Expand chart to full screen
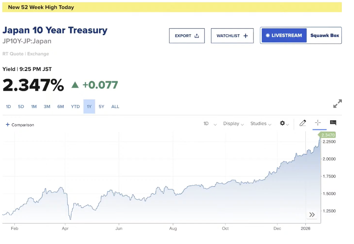354x244 pixels. pos(337,104)
